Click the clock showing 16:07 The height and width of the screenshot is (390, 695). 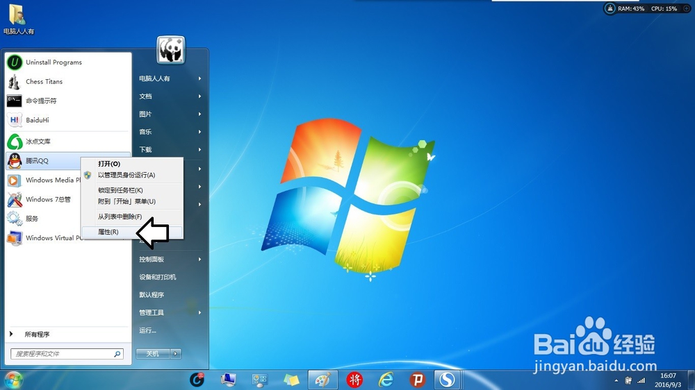[668, 376]
